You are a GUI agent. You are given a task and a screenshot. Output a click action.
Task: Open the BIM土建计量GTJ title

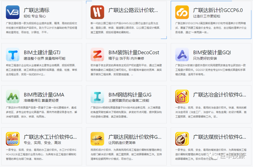tap(42, 52)
